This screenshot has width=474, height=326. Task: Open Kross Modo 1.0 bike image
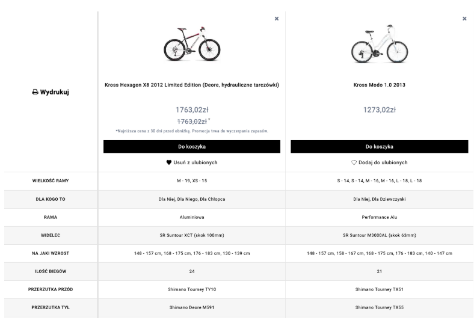point(379,43)
